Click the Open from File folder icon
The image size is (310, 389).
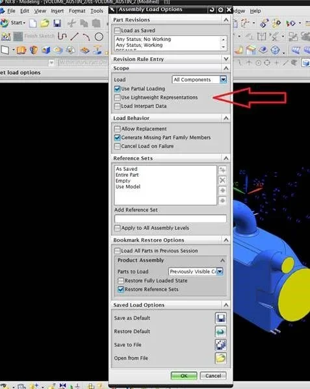click(221, 358)
